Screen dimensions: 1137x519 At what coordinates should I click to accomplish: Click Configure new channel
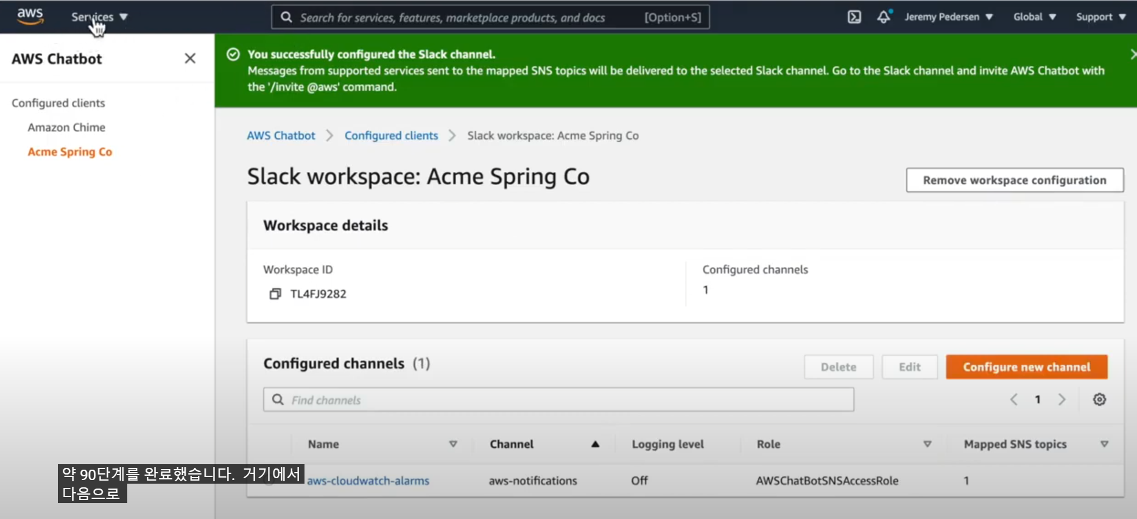click(1027, 367)
